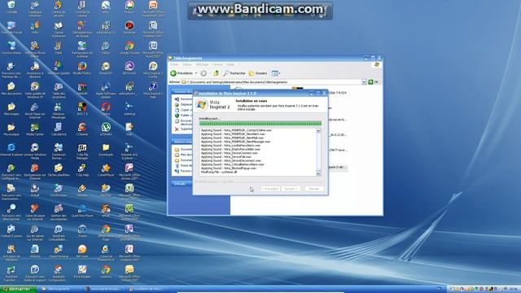Click the Précédente back button in Explorer

click(x=182, y=73)
